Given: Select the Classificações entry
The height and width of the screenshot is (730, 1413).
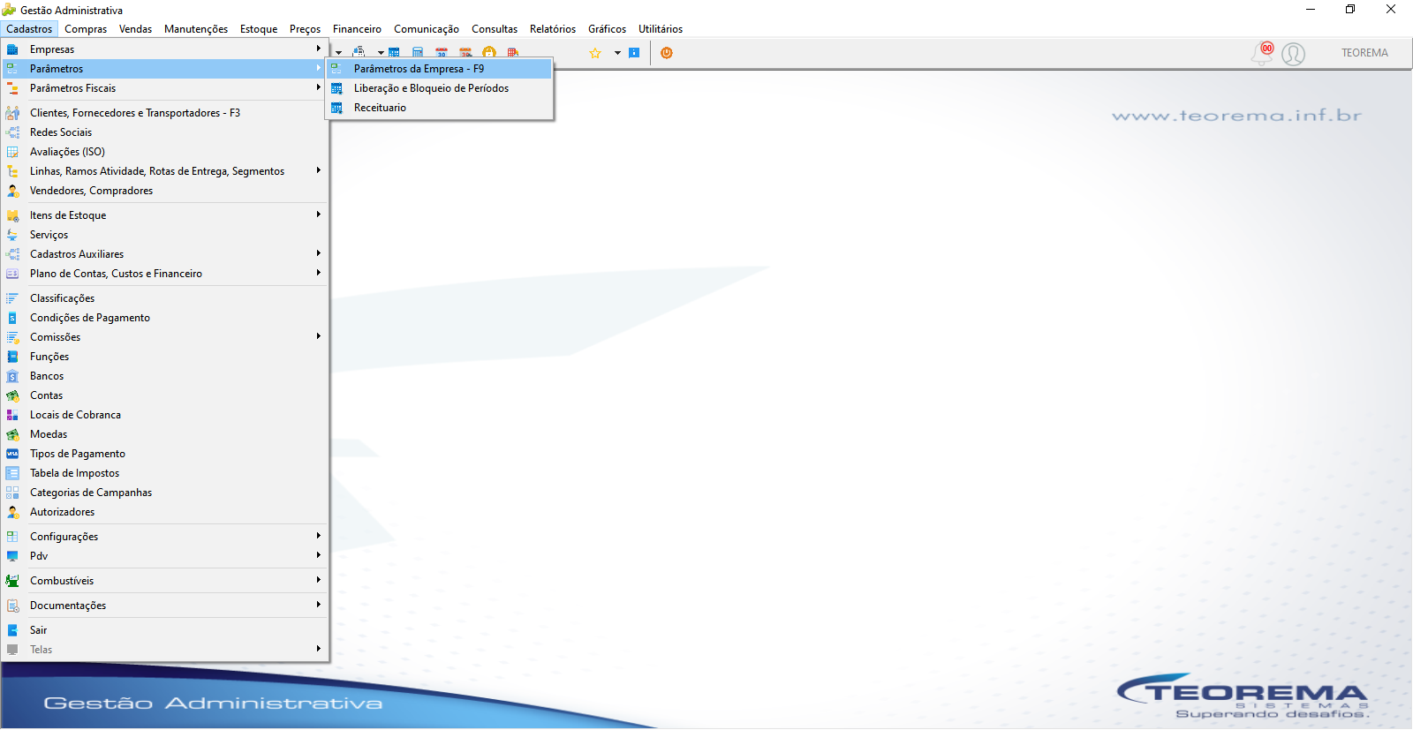Looking at the screenshot, I should [x=165, y=298].
